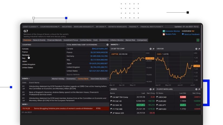The height and width of the screenshot is (125, 223).
Task: Open the Trading dropdown menu
Action: click(x=133, y=27)
